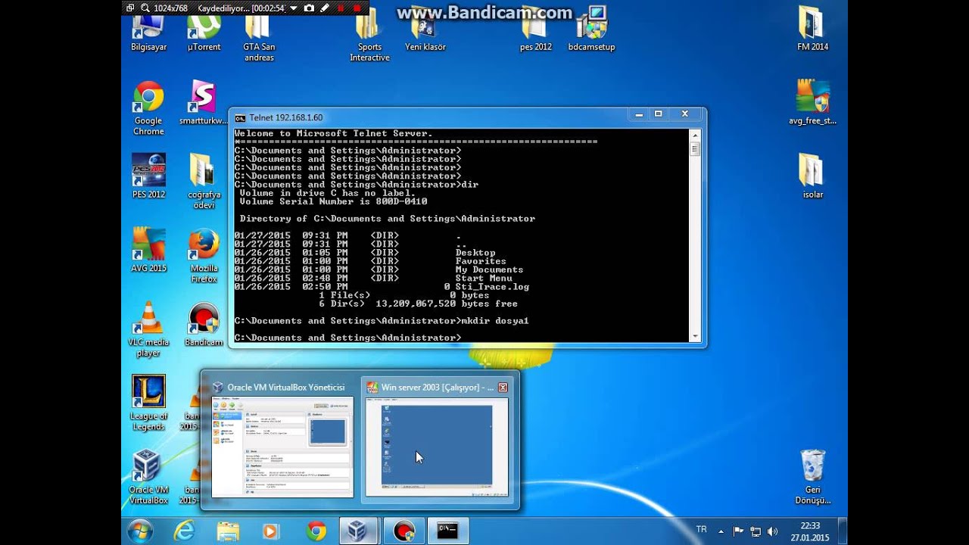Screen dimensions: 969x545
Task: Click the taskbar clock showing 22:33
Action: 810,531
